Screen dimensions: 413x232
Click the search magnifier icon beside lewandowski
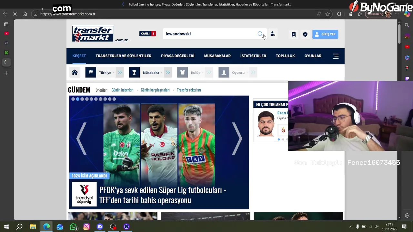tap(260, 34)
